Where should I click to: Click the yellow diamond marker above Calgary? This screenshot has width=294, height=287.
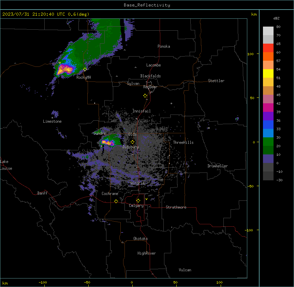[x=138, y=201]
